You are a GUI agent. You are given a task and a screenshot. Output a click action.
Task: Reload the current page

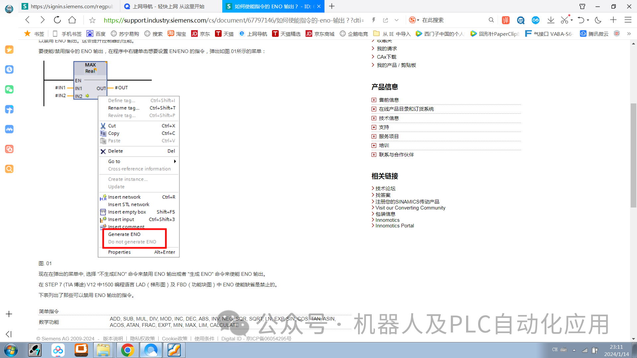click(57, 20)
